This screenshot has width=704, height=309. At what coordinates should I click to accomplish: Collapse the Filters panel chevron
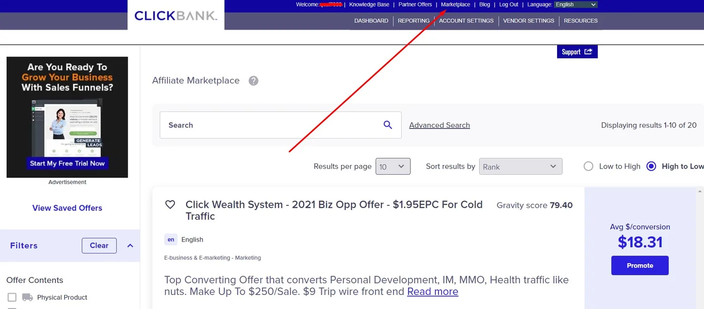click(x=130, y=246)
